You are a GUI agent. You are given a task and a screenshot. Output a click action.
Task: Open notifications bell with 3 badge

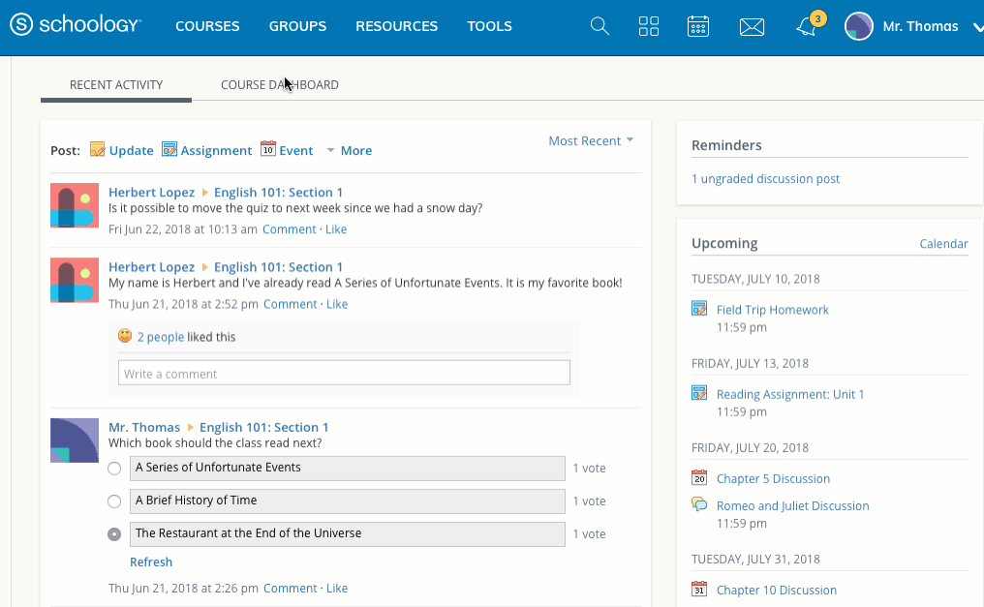(x=807, y=26)
